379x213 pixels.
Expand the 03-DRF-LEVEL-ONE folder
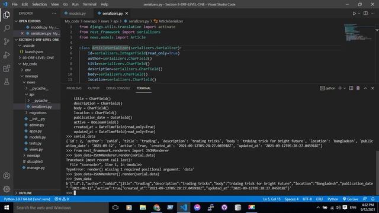pyautogui.click(x=36, y=58)
